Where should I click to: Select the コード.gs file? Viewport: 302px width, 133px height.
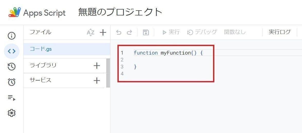41,49
